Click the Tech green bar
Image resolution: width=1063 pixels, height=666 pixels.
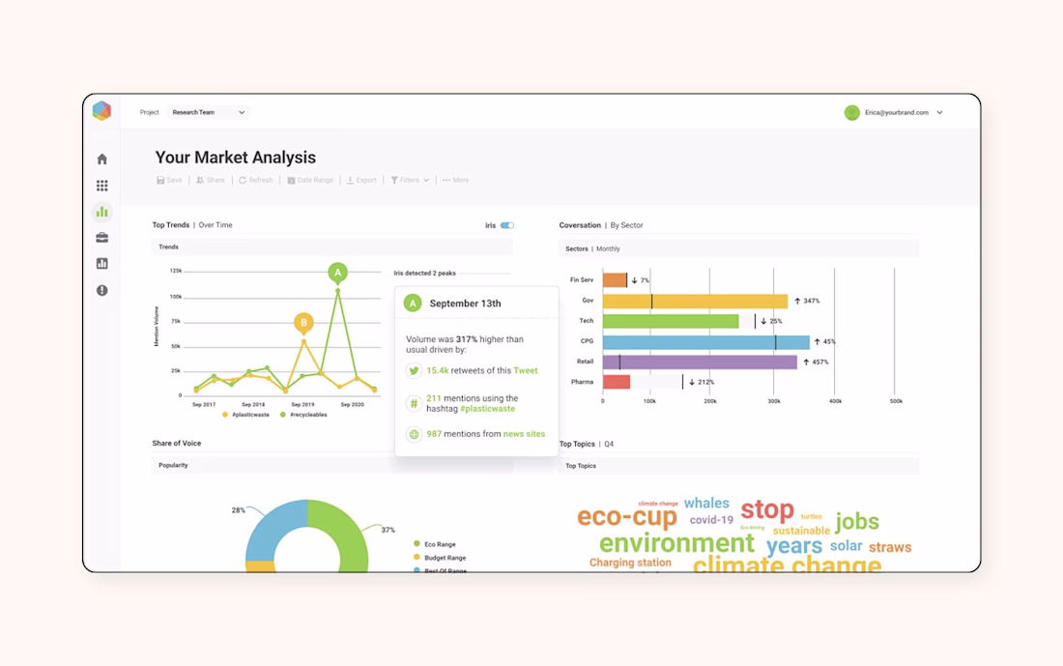(671, 321)
